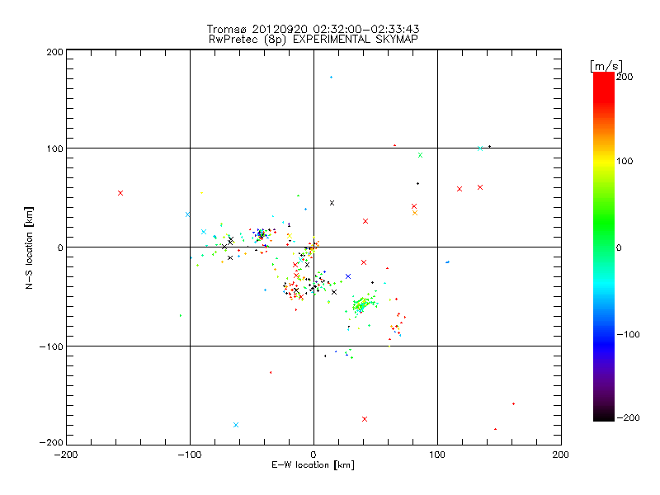Click the x-axis tick label '200'
Viewport: 660px width, 495px height.
click(561, 455)
